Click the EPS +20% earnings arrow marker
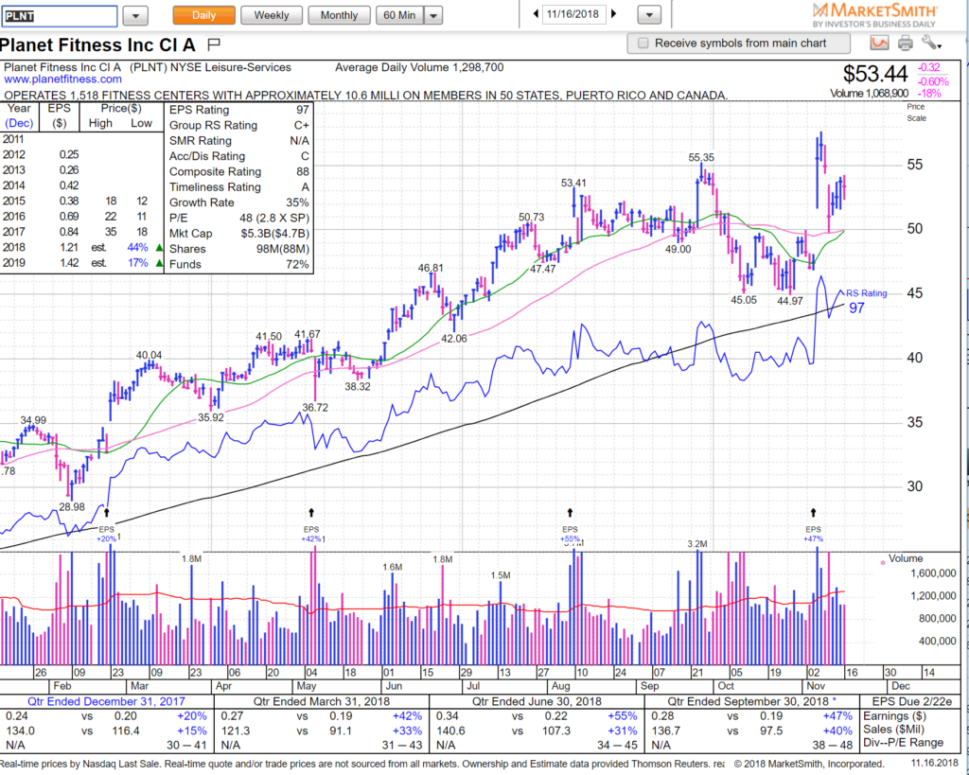Viewport: 969px width, 775px height. 106,512
